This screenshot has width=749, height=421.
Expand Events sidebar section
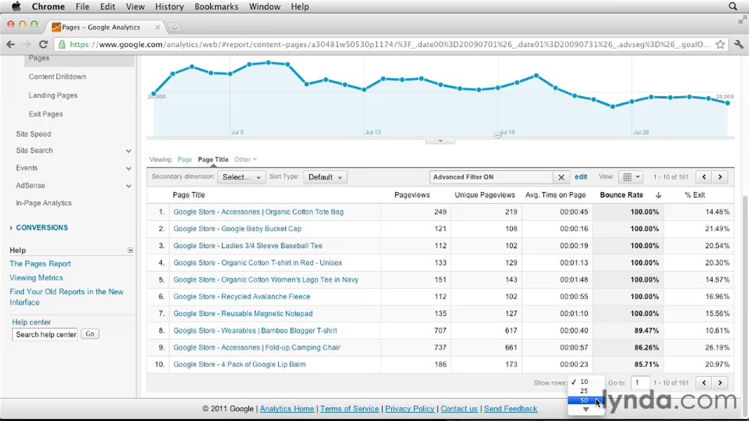(128, 168)
